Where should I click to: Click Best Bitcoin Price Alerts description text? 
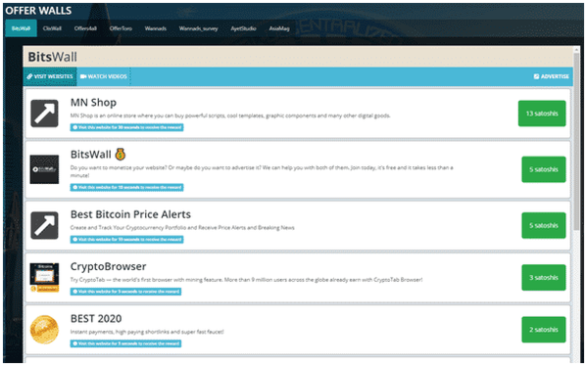point(182,228)
